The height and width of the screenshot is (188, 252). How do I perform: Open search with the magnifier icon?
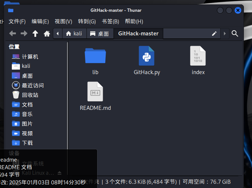click(x=235, y=34)
